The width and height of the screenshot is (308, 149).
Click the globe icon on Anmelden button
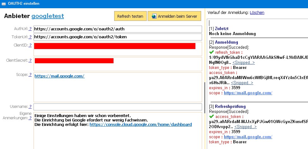point(154,16)
